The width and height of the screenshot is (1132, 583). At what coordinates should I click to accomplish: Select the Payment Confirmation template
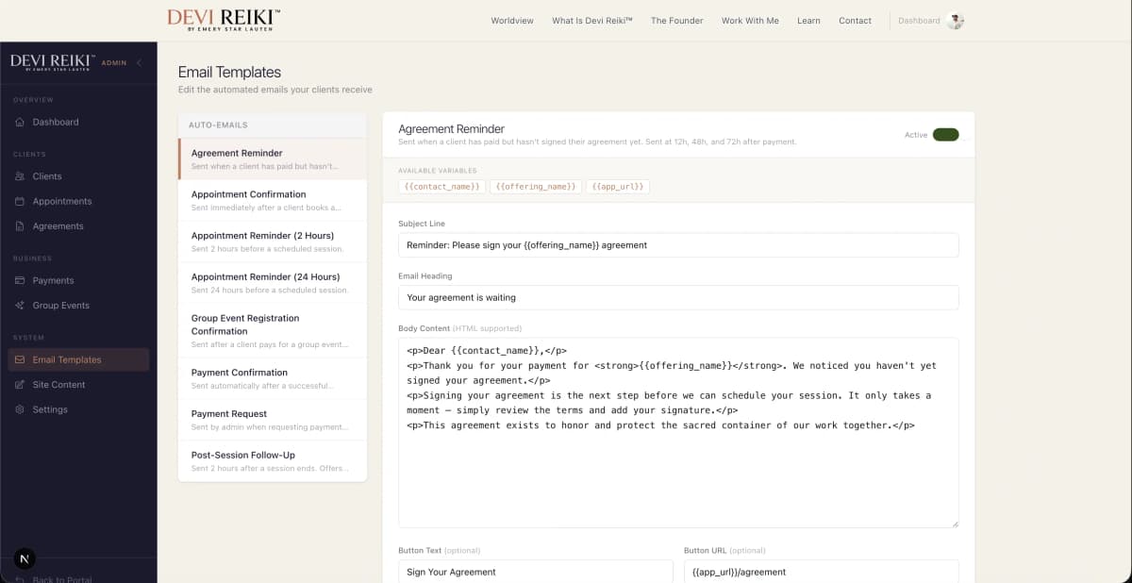pyautogui.click(x=272, y=378)
